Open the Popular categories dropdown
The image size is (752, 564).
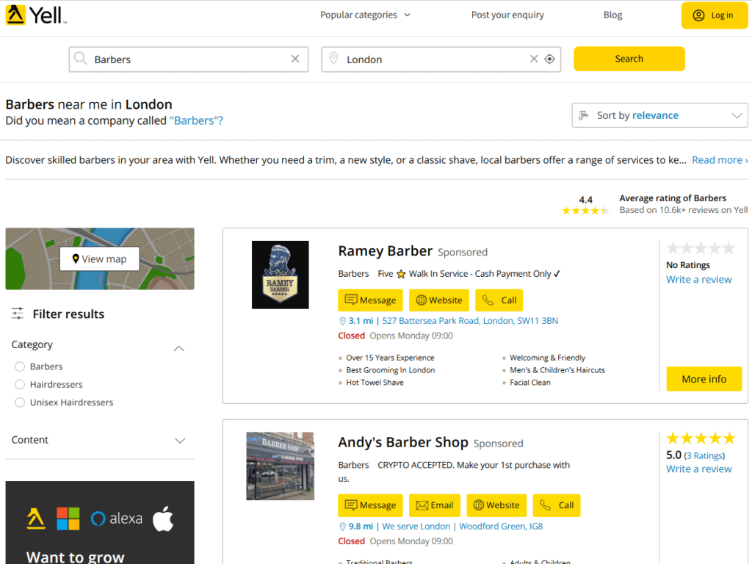coord(365,15)
